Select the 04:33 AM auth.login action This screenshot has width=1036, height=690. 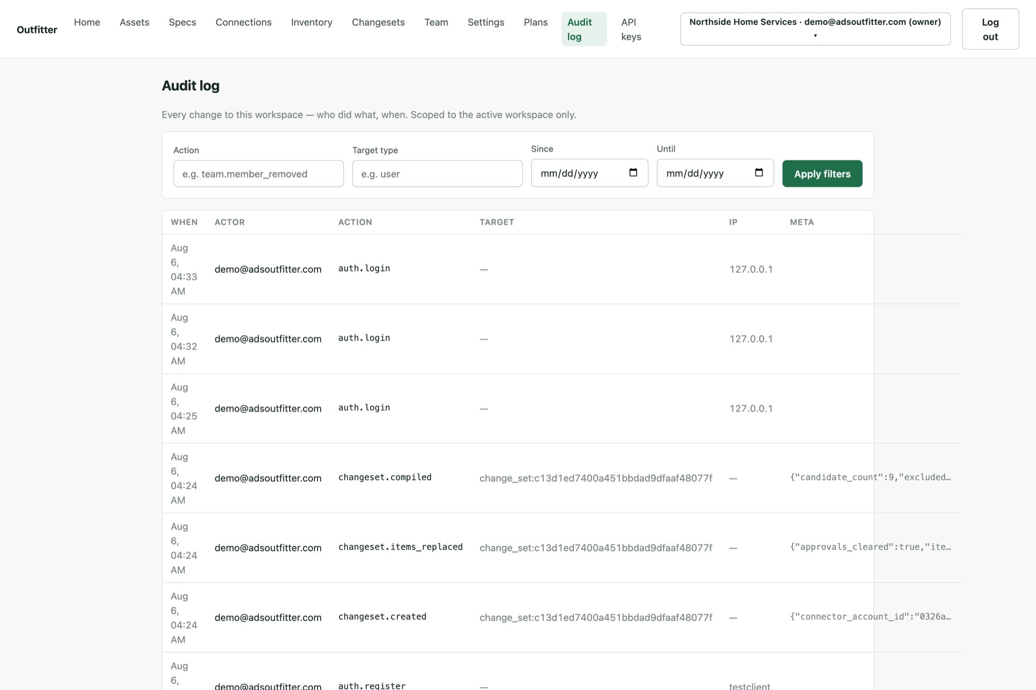tap(364, 268)
